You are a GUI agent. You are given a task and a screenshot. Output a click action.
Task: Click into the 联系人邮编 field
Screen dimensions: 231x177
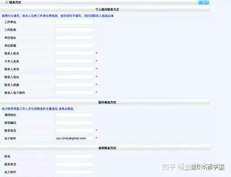pyautogui.click(x=74, y=85)
